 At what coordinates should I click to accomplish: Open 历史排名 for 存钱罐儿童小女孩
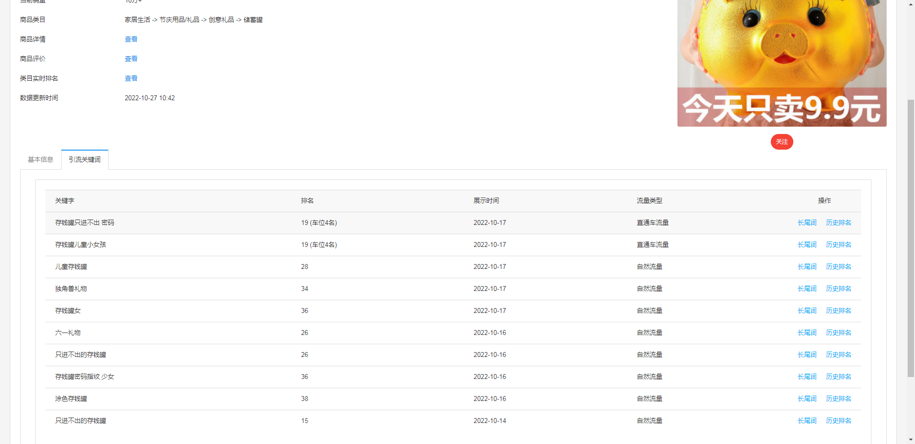pos(838,244)
